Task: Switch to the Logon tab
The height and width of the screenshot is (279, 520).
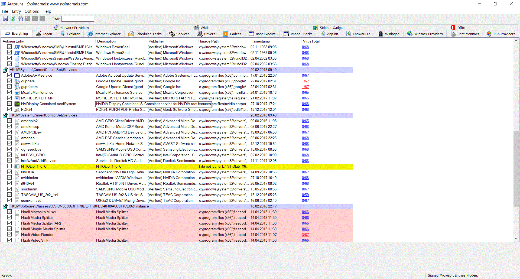Action: pyautogui.click(x=44, y=34)
